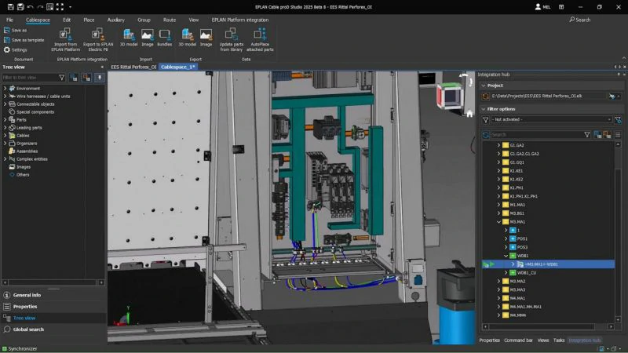Click the Integration hub Search field
Image resolution: width=628 pixels, height=353 pixels.
pos(536,135)
